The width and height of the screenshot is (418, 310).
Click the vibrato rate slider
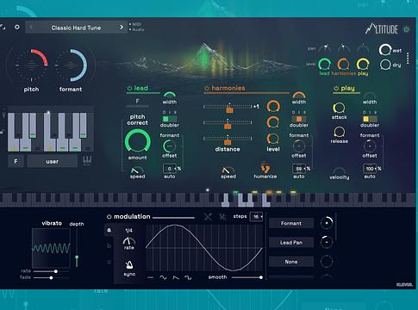(51, 271)
